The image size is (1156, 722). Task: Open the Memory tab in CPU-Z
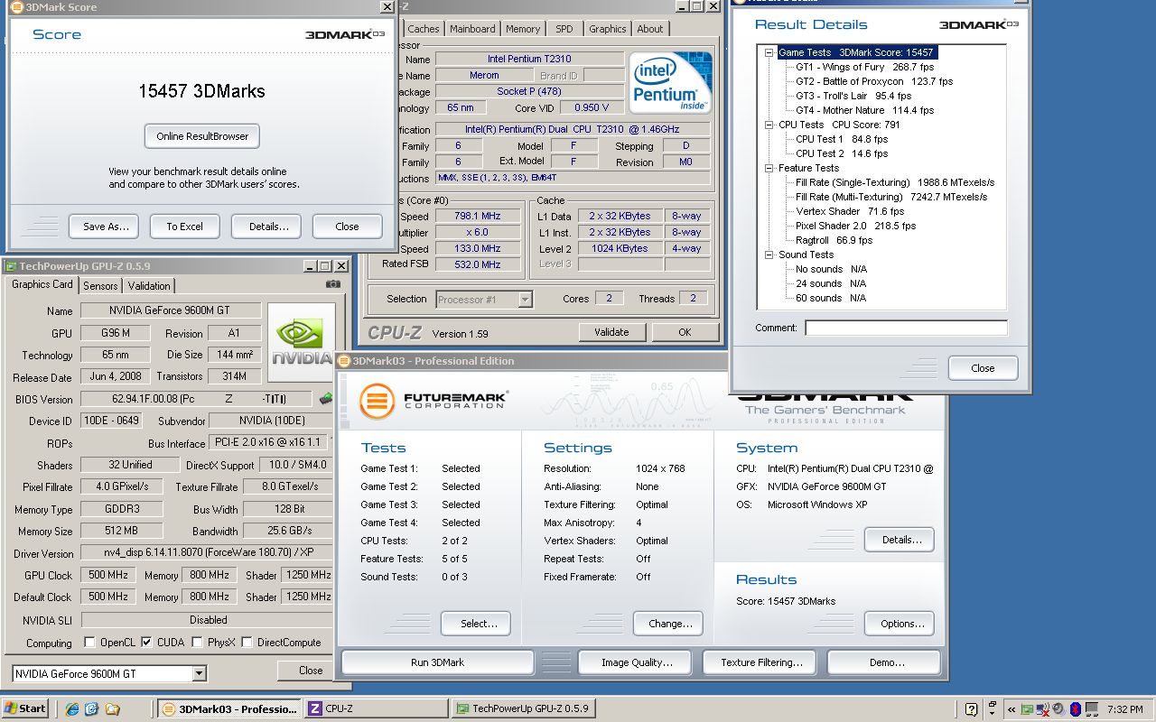point(523,29)
